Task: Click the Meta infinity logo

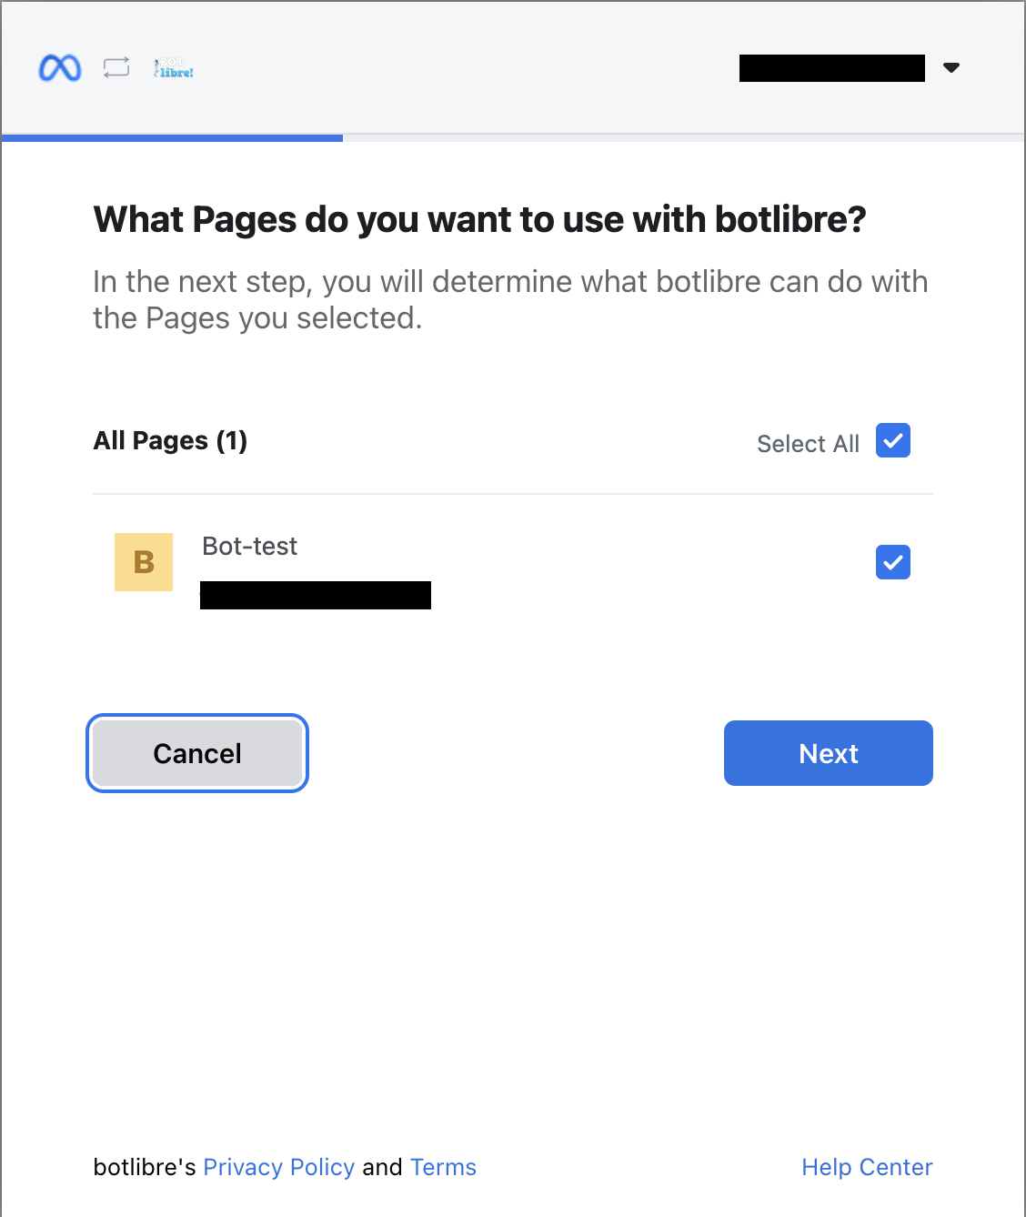Action: (x=60, y=68)
